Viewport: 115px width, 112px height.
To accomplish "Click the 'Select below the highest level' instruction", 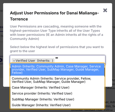I will pos(57,49).
